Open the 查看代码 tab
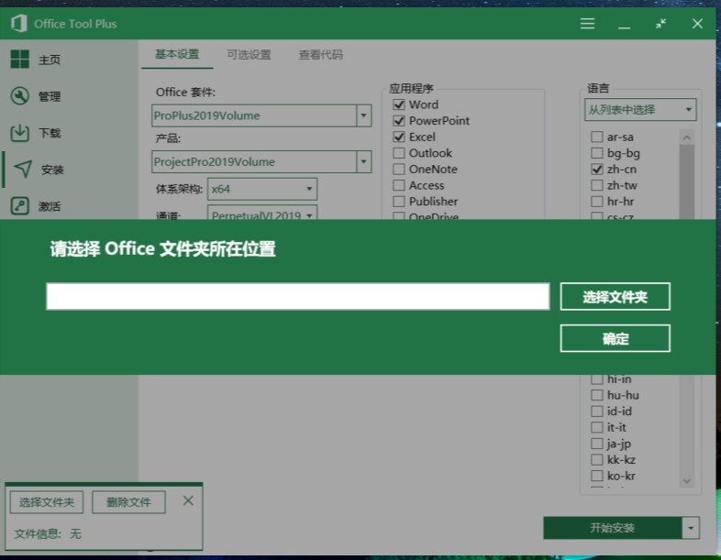This screenshot has width=721, height=560. point(320,55)
